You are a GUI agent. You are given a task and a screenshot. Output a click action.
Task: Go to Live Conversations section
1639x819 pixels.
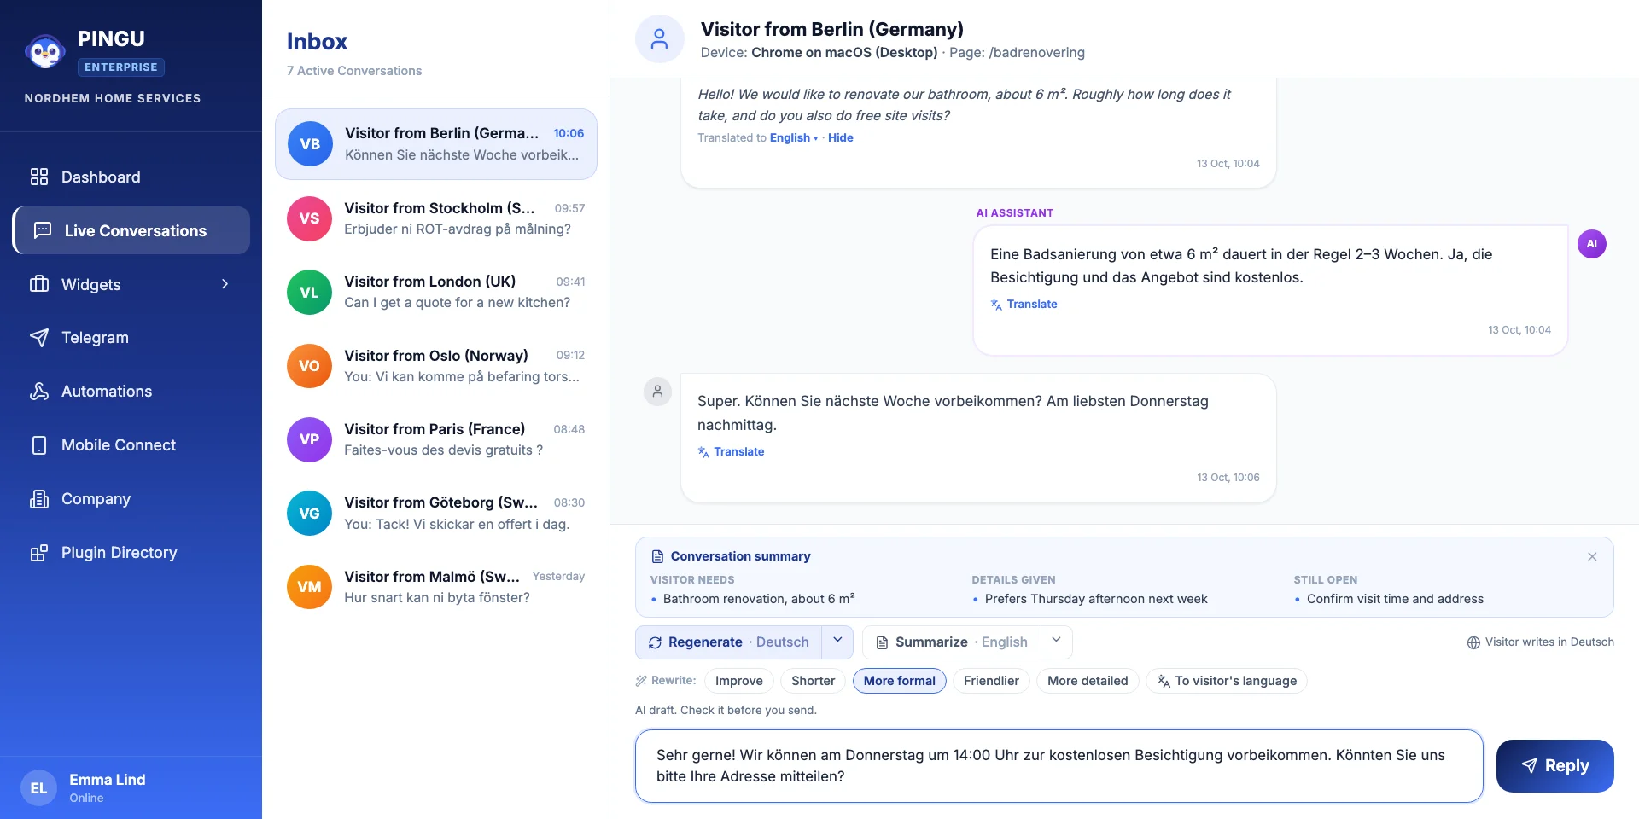[x=131, y=230]
